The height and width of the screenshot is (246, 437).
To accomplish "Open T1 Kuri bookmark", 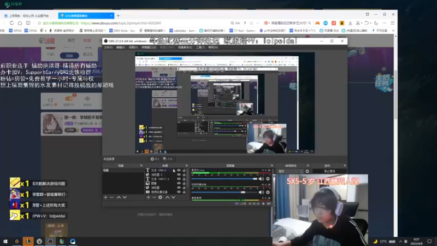I will coord(242,31).
